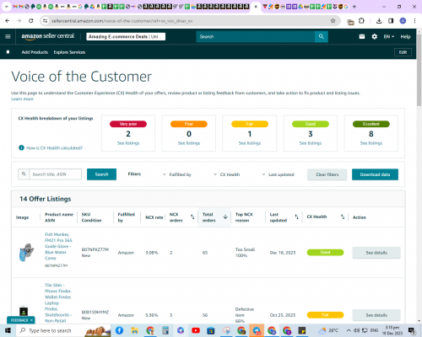
Task: See listings under Excellent
Action: tap(371, 143)
